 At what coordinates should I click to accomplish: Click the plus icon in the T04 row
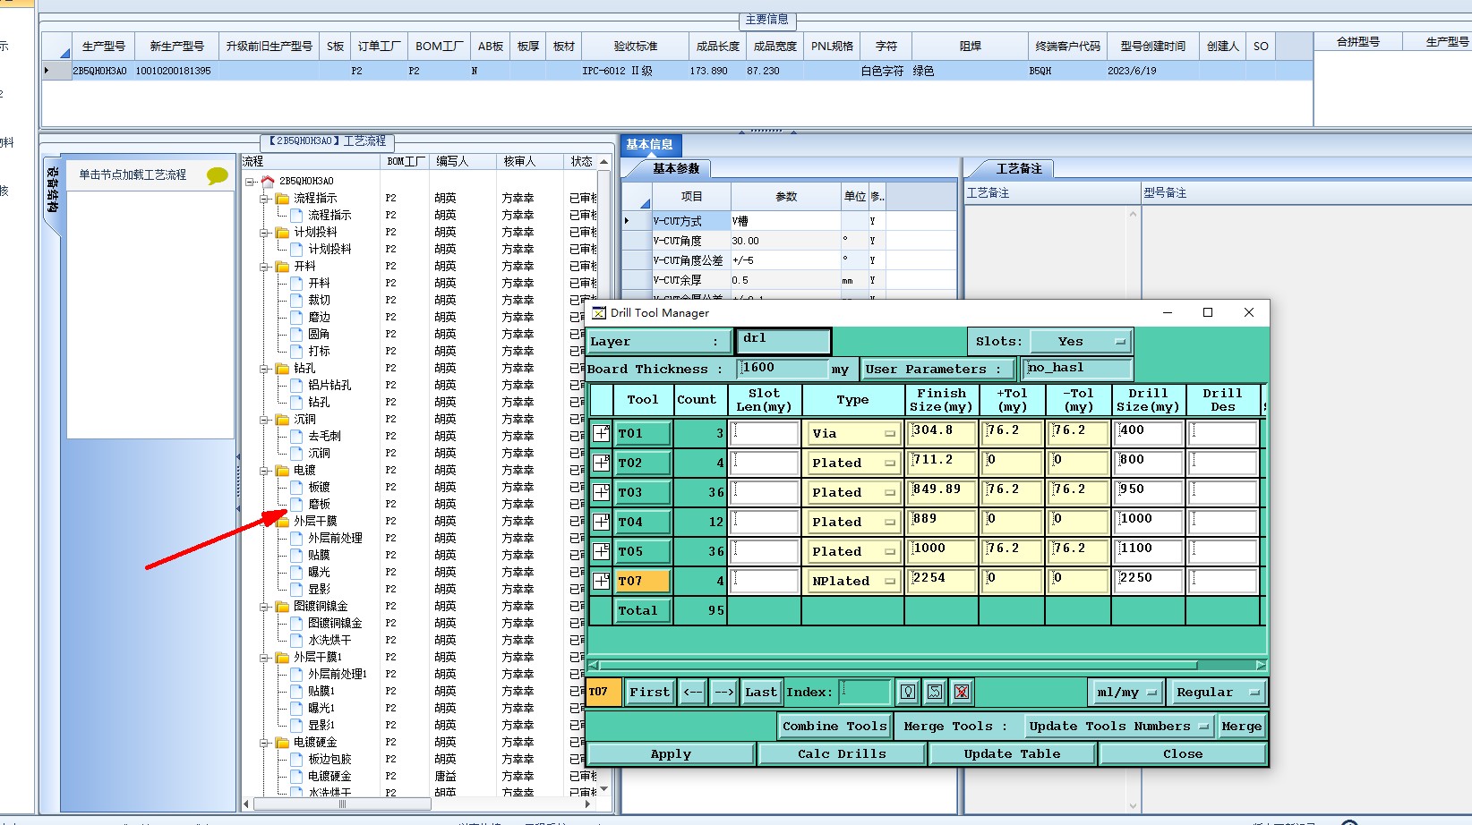click(x=602, y=522)
